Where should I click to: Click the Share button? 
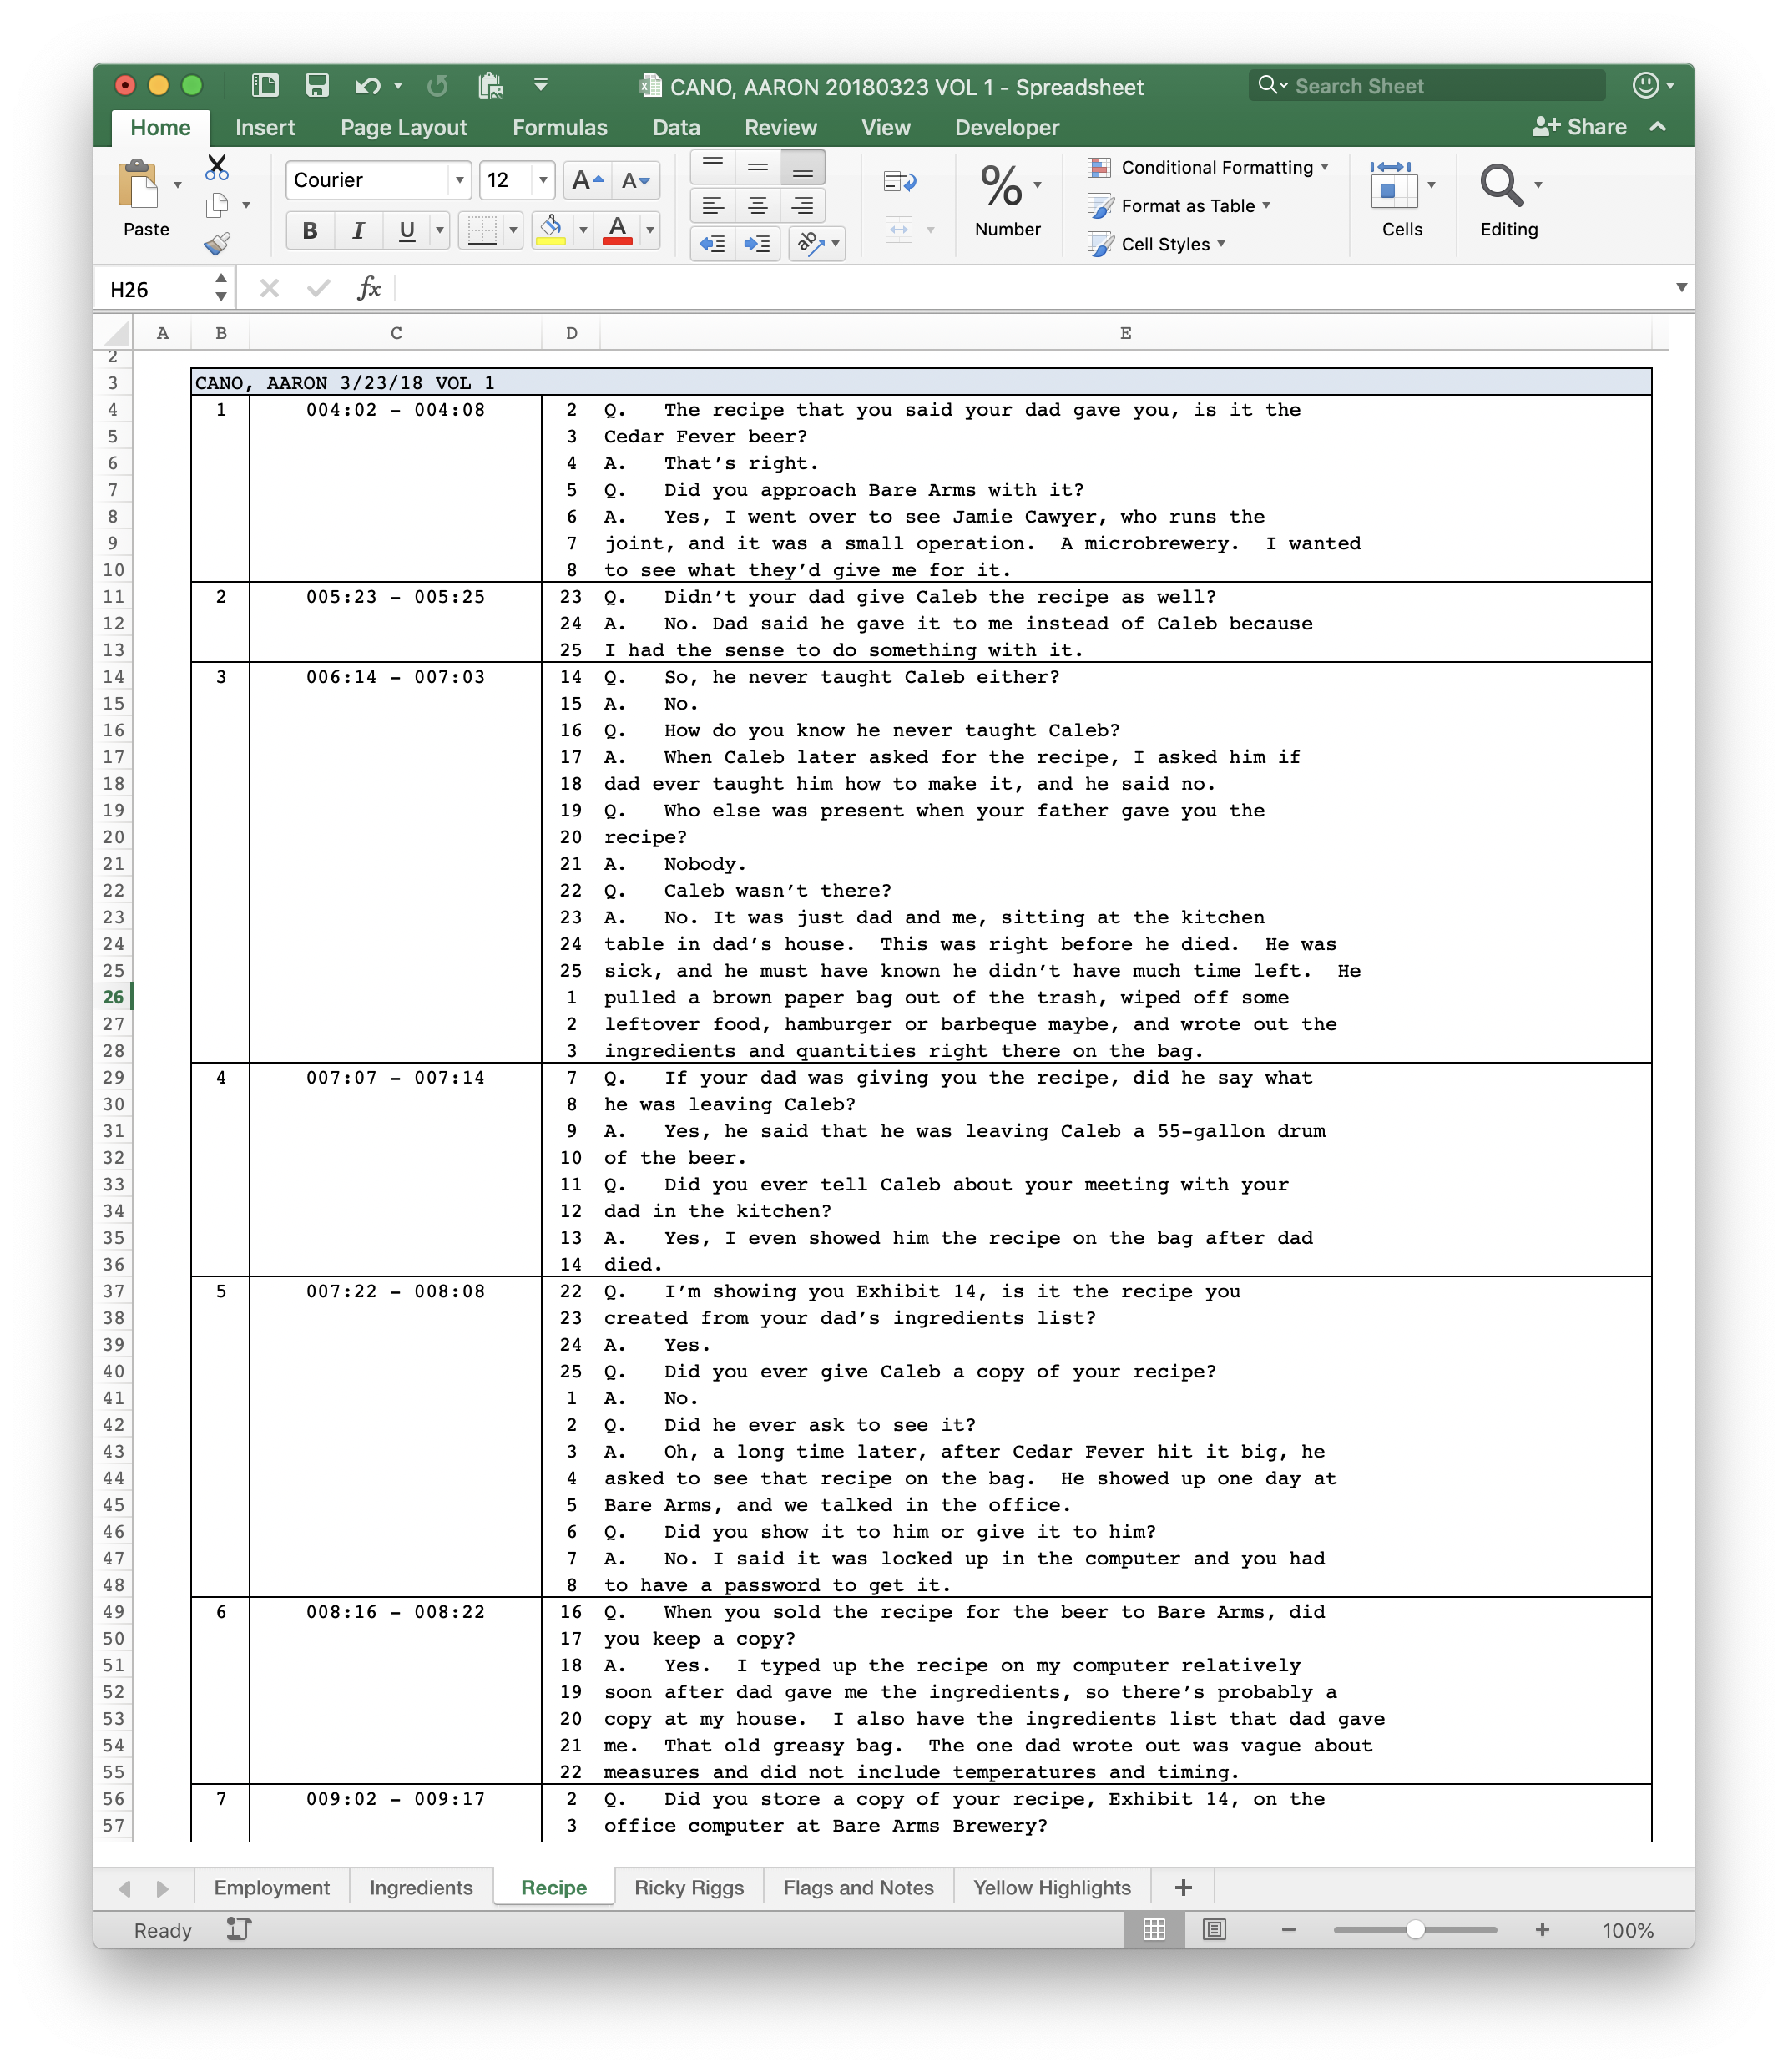[x=1580, y=127]
